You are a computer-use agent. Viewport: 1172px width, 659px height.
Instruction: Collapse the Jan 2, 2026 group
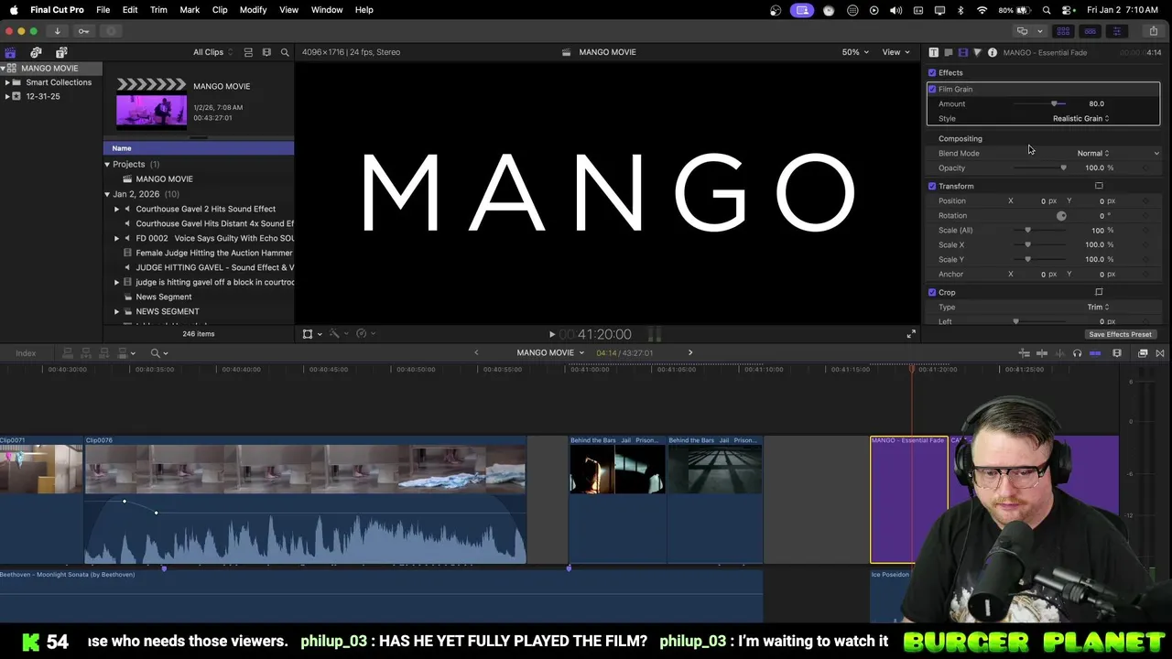(x=107, y=194)
